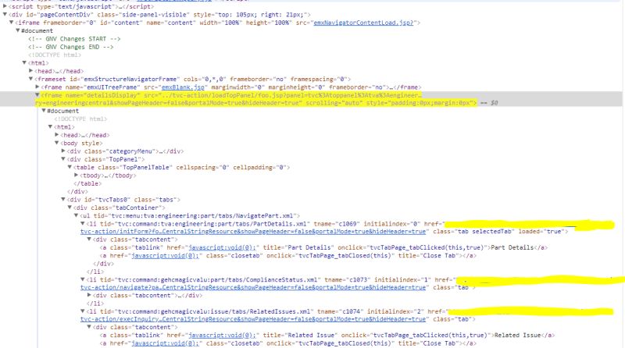The height and width of the screenshot is (348, 625).
Task: Expand the tbody node
Action: pyautogui.click(x=76, y=176)
